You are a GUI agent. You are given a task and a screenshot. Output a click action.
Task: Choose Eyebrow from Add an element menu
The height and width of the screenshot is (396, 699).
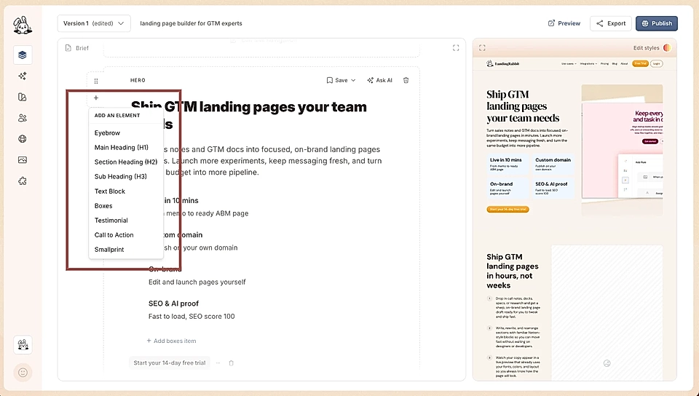click(x=107, y=132)
